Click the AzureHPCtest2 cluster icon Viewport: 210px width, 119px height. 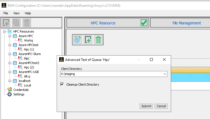tap(15, 63)
